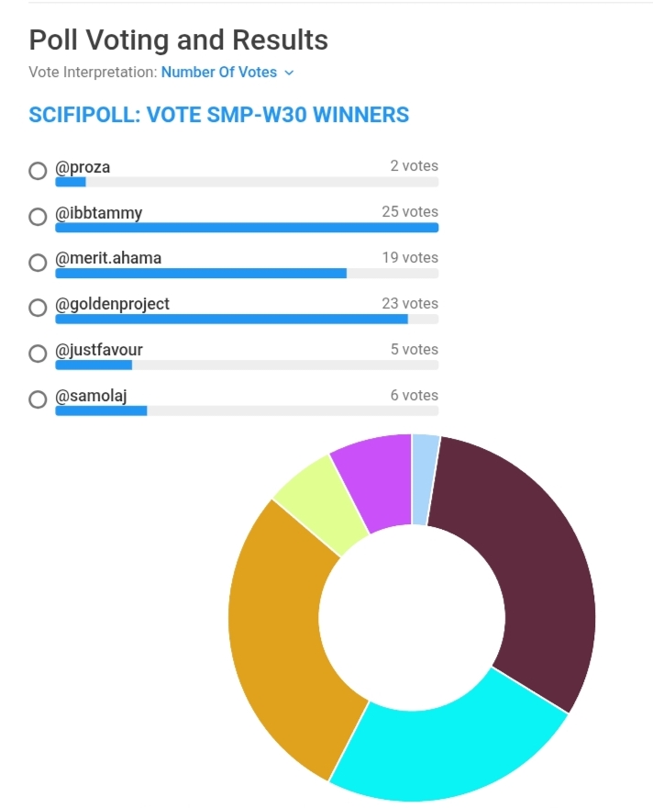The image size is (653, 808).
Task: Click the chevron beside Number Of Votes
Action: 290,72
